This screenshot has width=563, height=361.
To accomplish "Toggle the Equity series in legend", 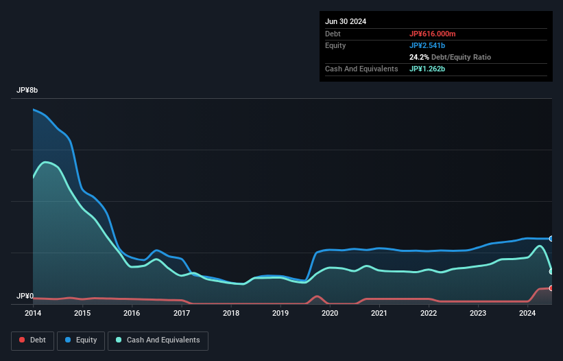I will click(x=81, y=340).
